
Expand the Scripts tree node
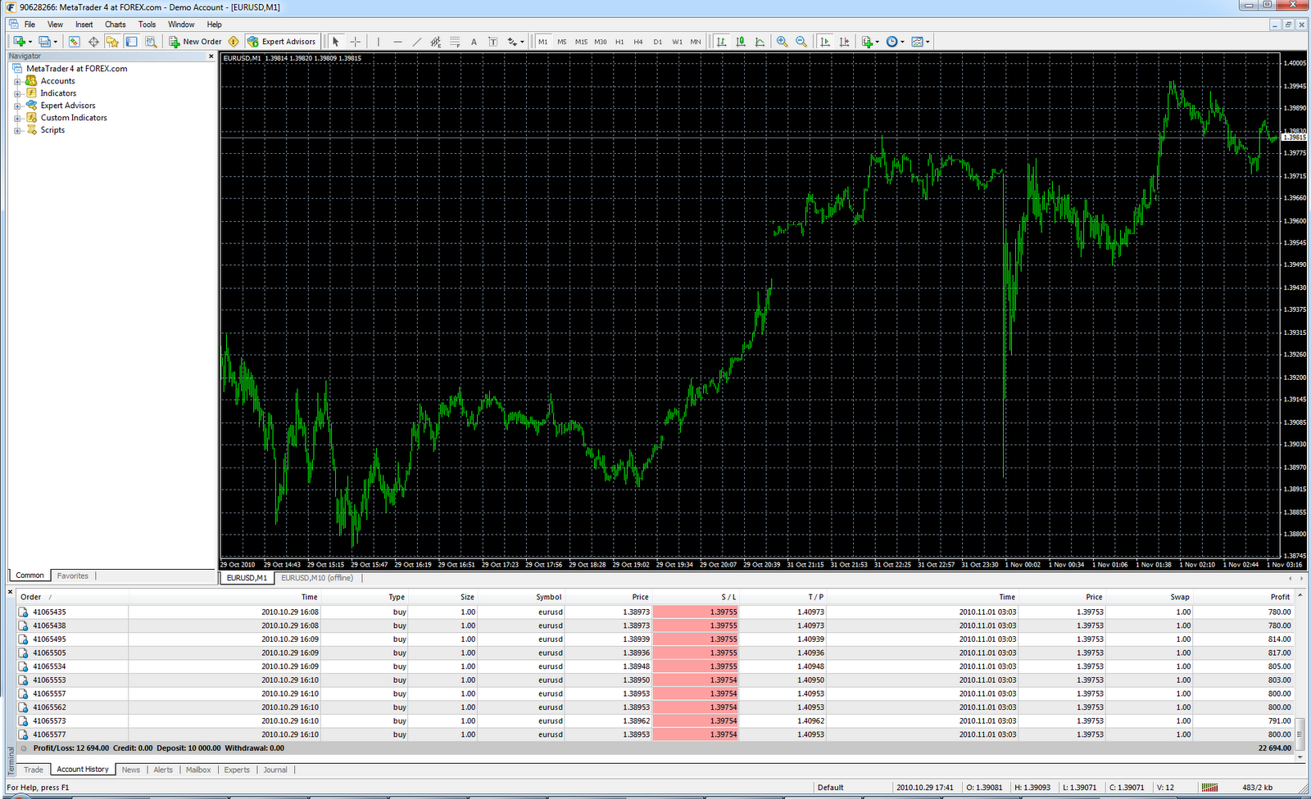point(17,131)
